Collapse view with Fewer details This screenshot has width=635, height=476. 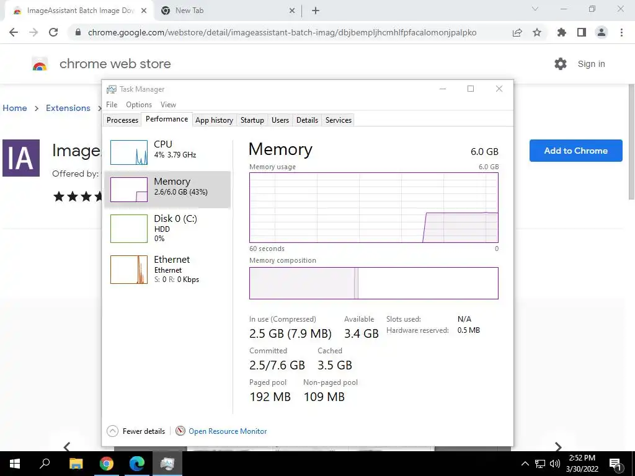136,431
